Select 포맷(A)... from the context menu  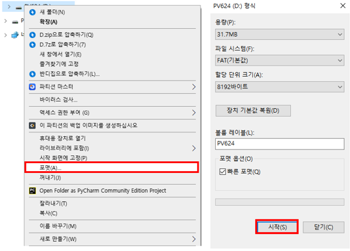(111, 168)
